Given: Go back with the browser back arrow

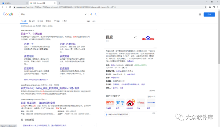Looking at the screenshot, I should pyautogui.click(x=2, y=7).
